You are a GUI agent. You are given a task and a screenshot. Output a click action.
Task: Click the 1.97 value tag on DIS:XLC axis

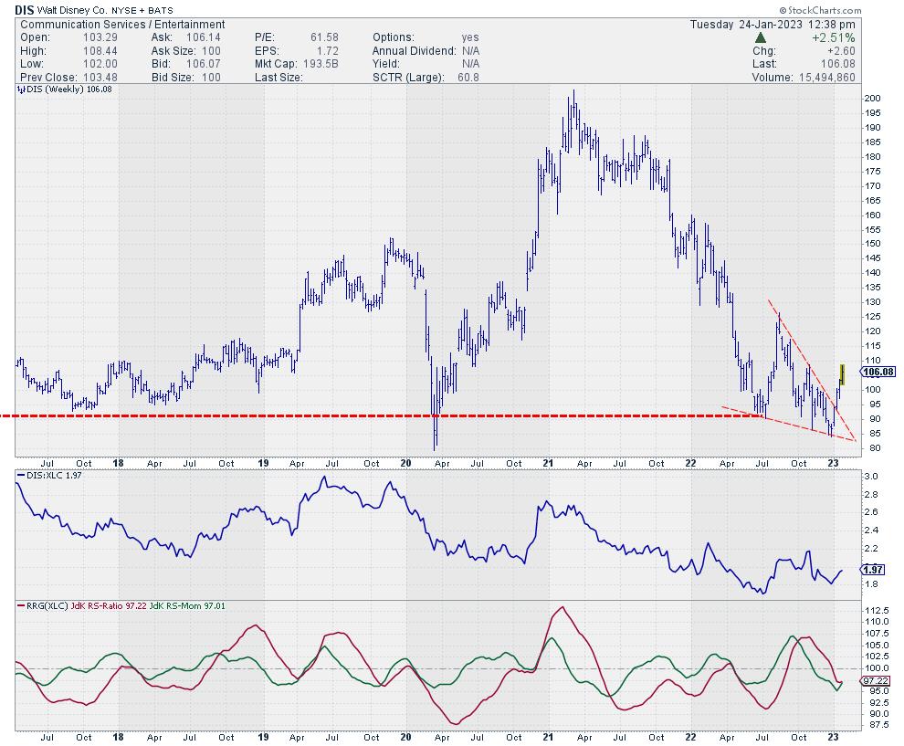pyautogui.click(x=872, y=571)
